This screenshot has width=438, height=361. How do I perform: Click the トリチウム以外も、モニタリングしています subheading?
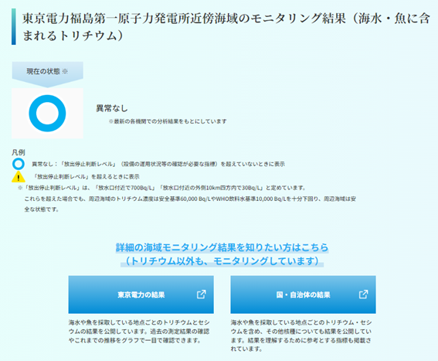(x=222, y=261)
